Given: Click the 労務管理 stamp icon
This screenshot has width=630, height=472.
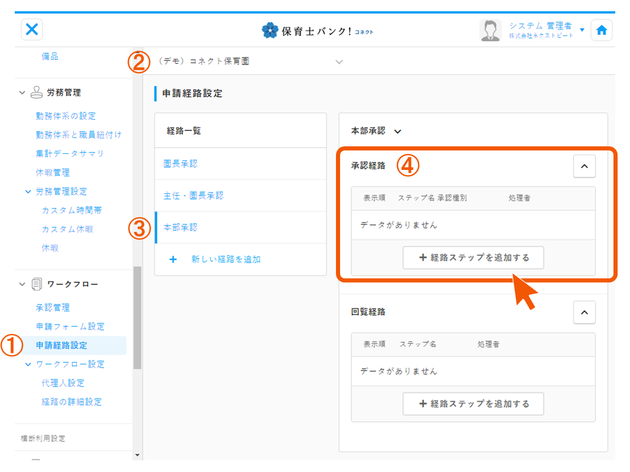Looking at the screenshot, I should coord(37,93).
